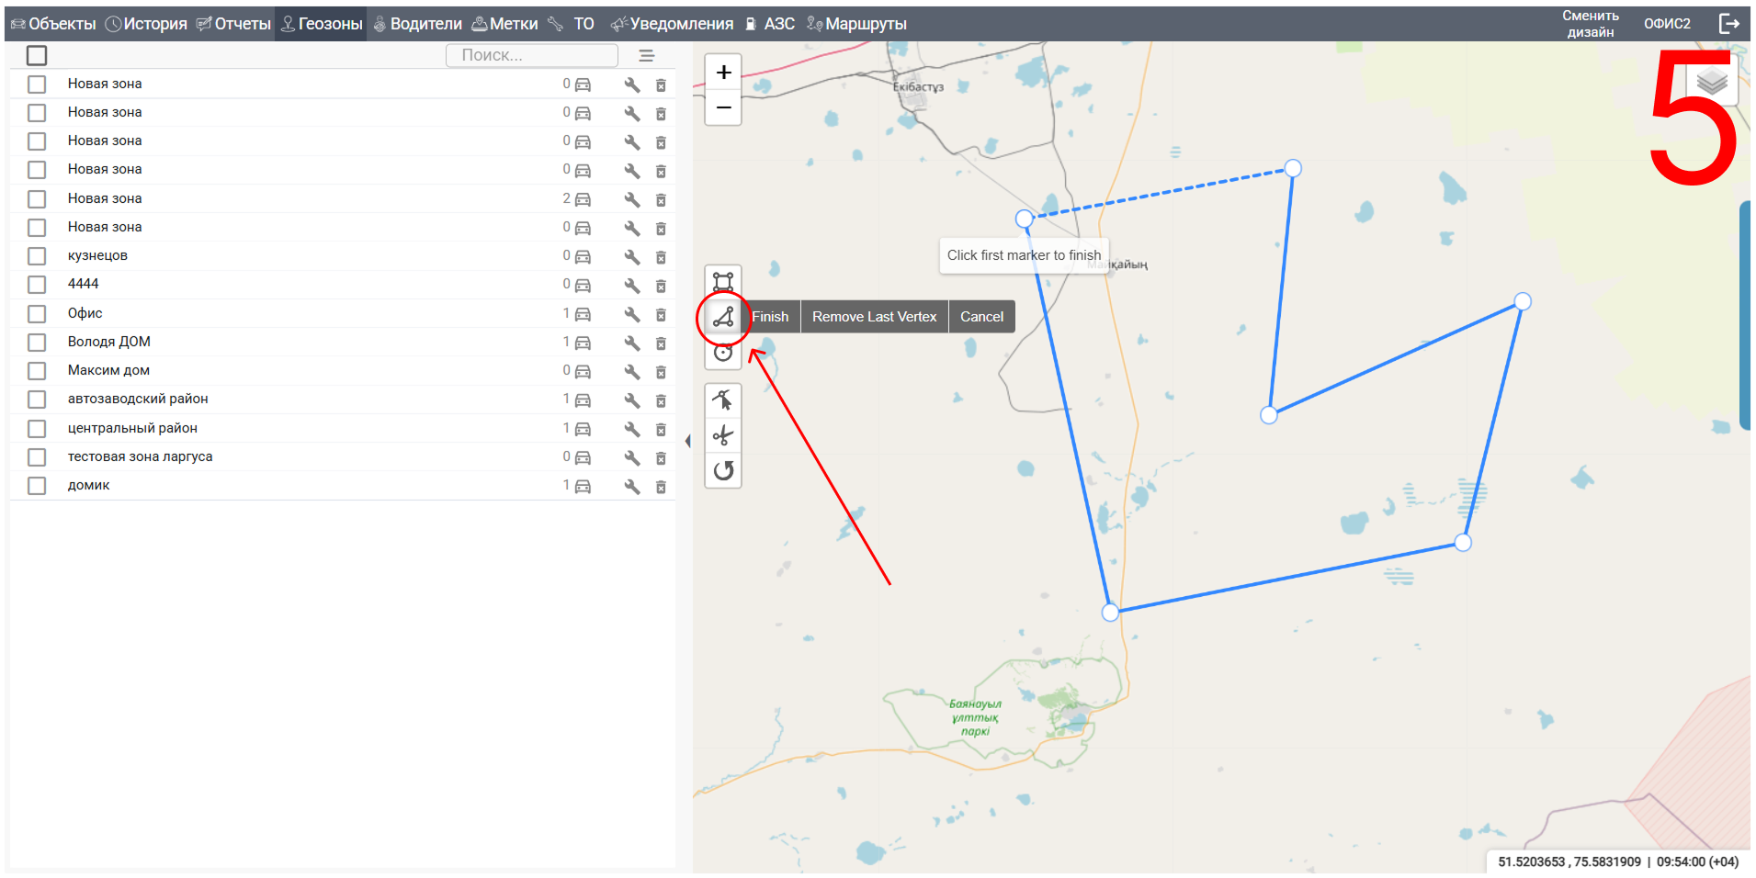The width and height of the screenshot is (1756, 878).
Task: Activate the edit vertices tool
Action: click(x=723, y=400)
